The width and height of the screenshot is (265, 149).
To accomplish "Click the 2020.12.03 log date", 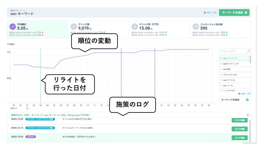I will pos(17,137).
